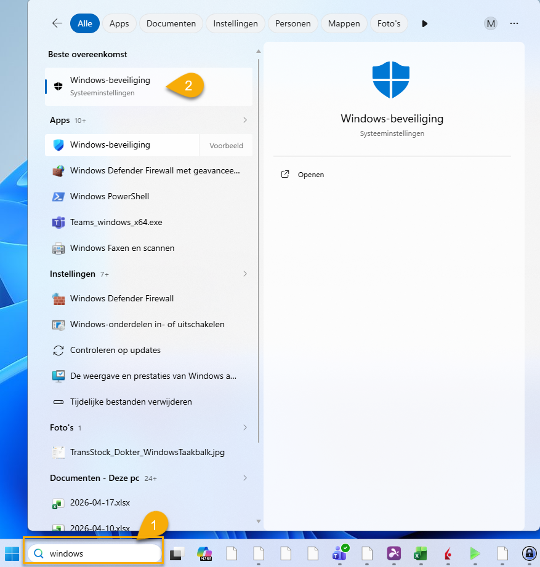Open the red flame-shaped taskbar app
This screenshot has width=540, height=567.
click(448, 553)
